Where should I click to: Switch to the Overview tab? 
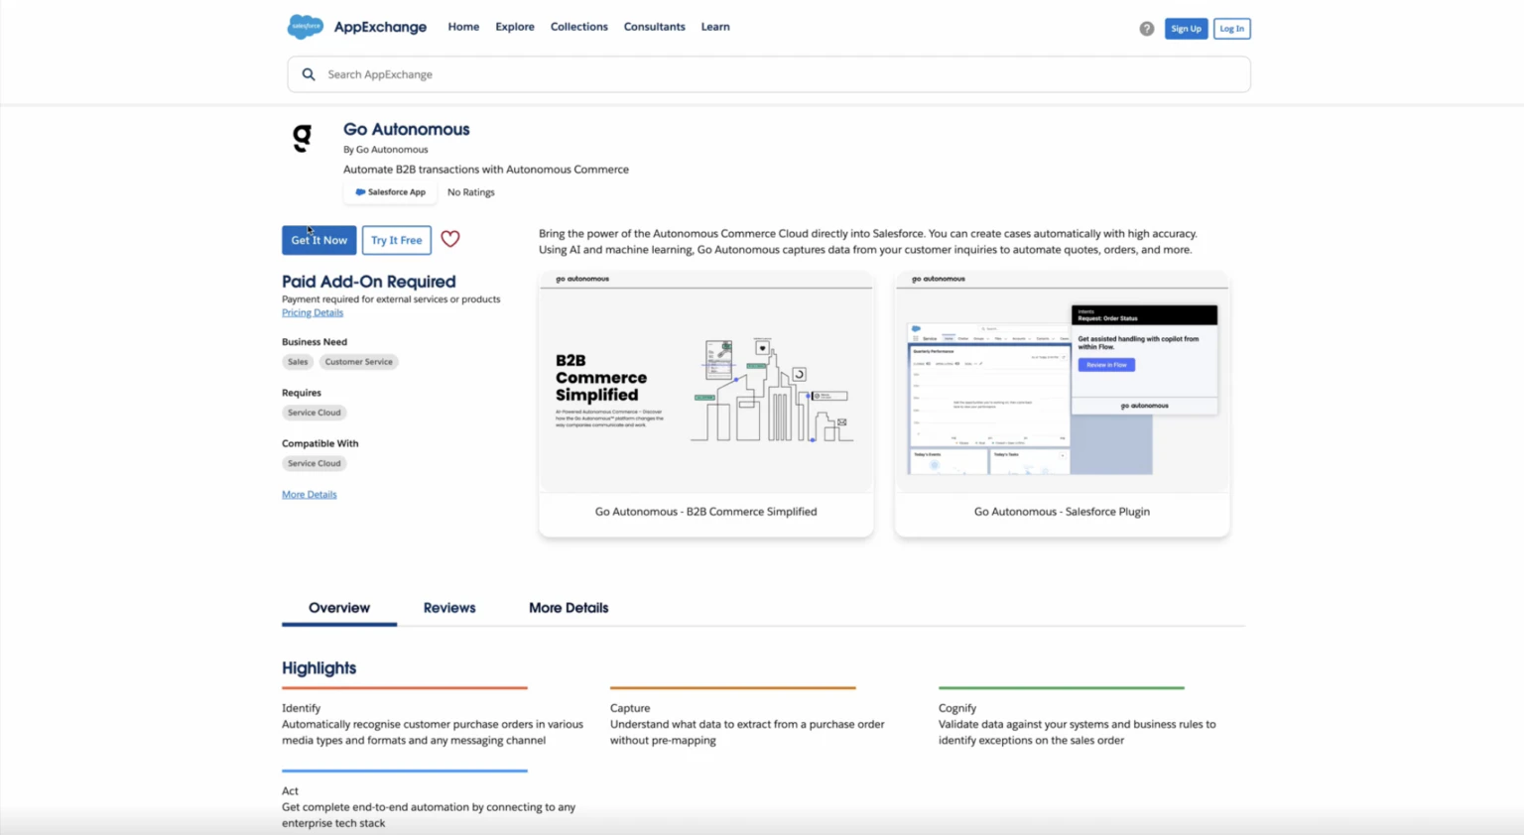pos(339,608)
